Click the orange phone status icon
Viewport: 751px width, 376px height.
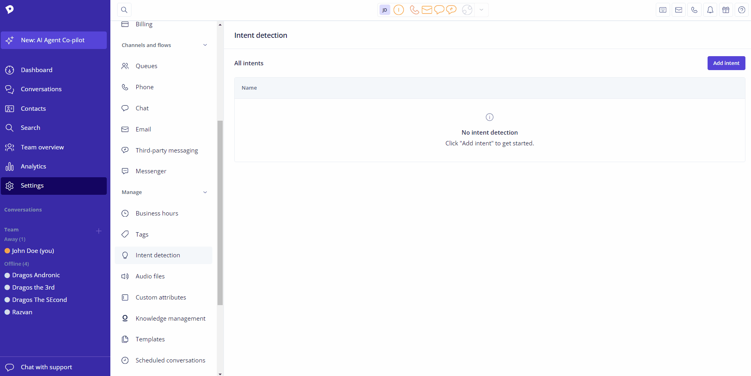[x=414, y=10]
